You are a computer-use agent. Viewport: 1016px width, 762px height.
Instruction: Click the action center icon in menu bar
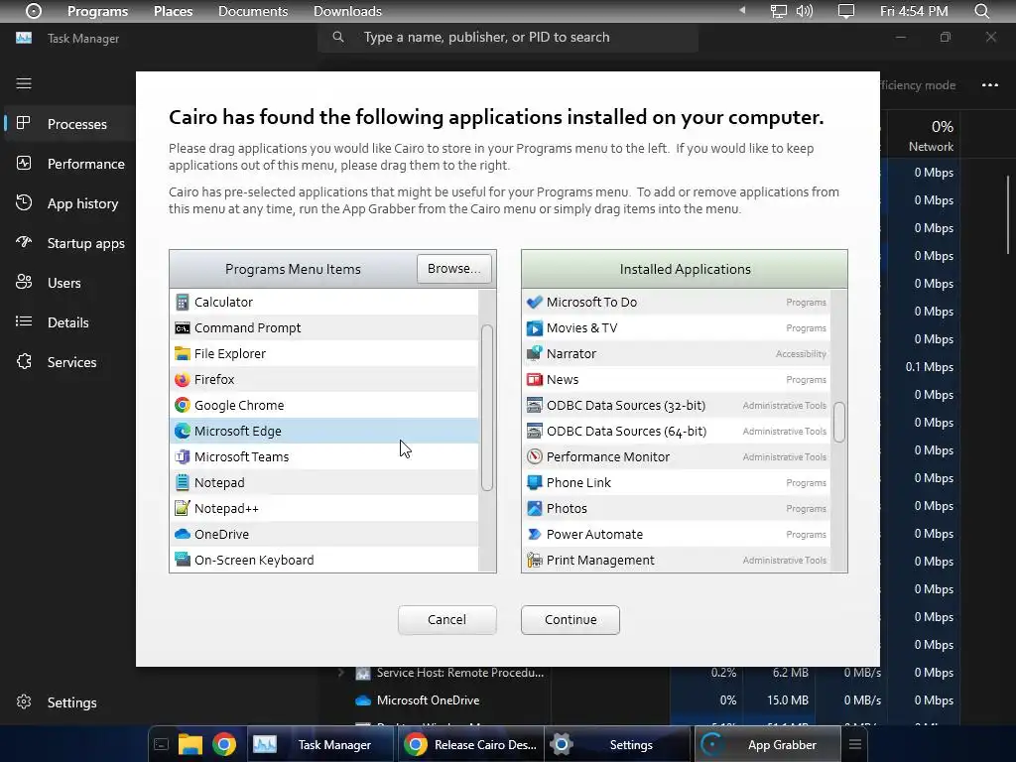(x=846, y=11)
